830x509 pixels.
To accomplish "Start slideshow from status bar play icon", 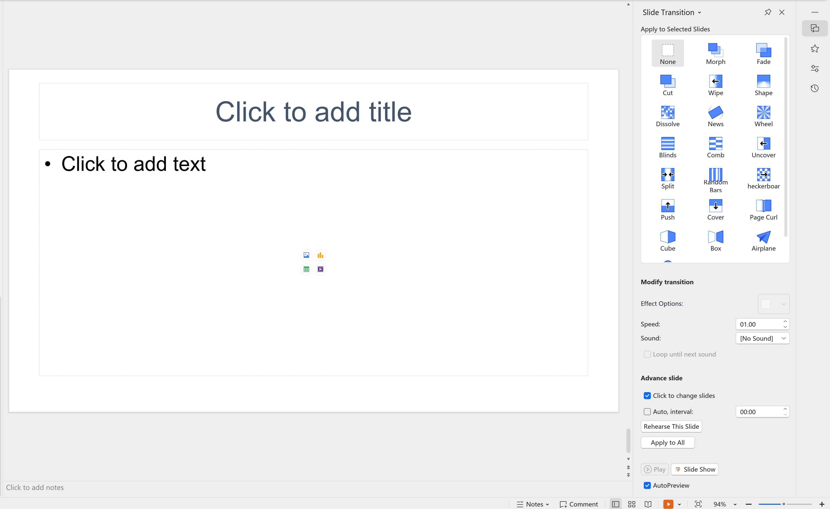I will point(668,504).
